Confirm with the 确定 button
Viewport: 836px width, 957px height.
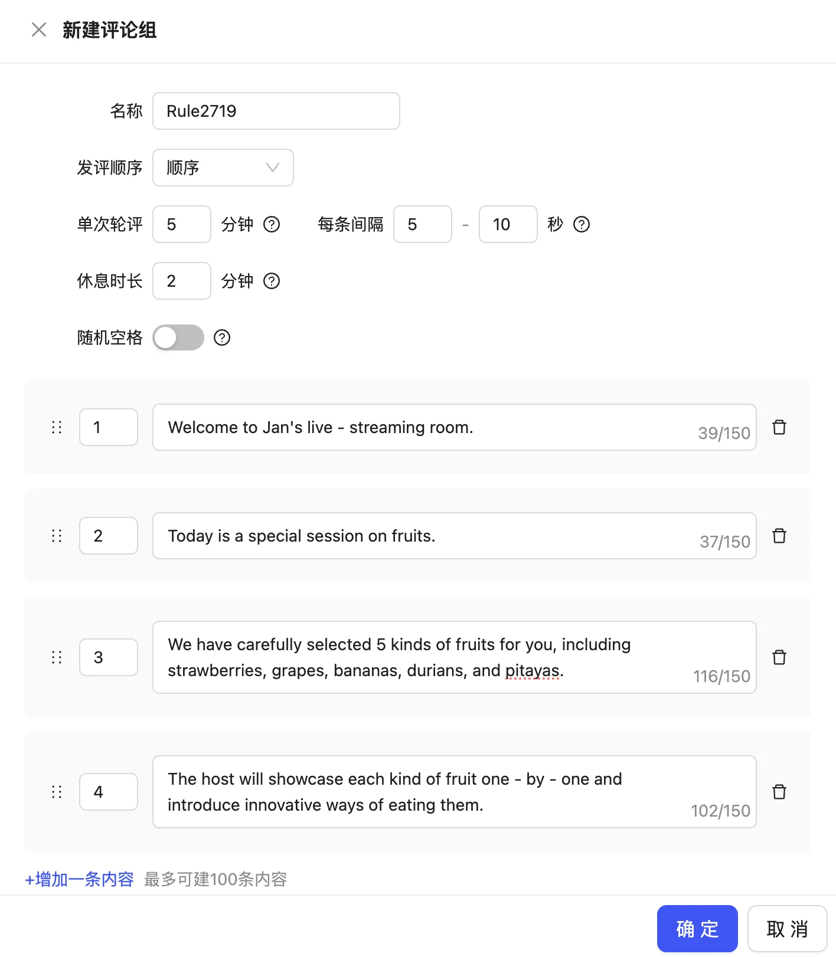tap(697, 929)
